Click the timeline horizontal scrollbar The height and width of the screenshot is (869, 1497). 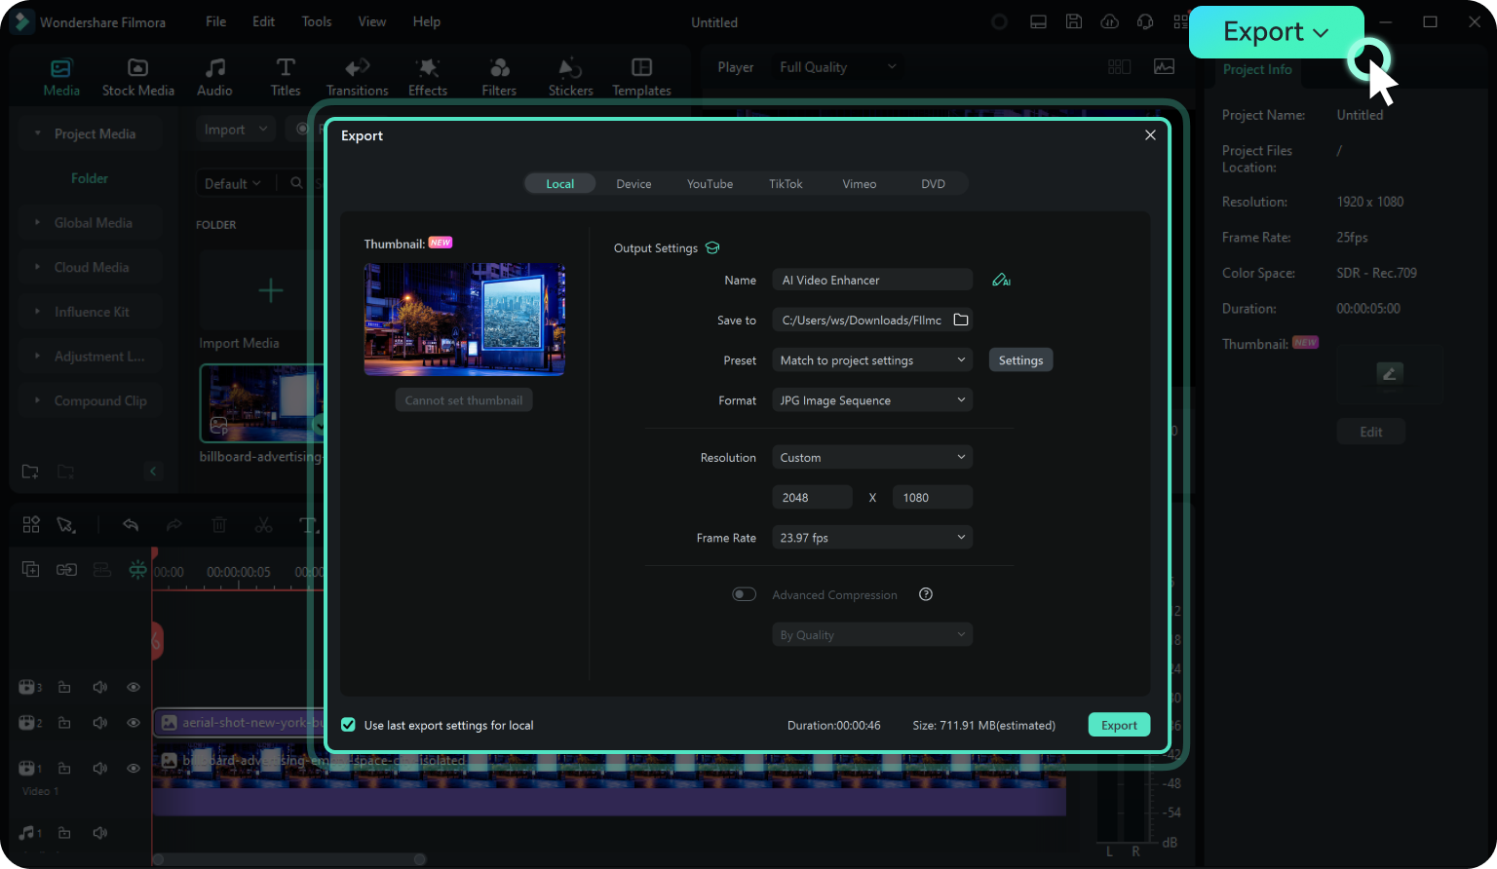(x=288, y=859)
